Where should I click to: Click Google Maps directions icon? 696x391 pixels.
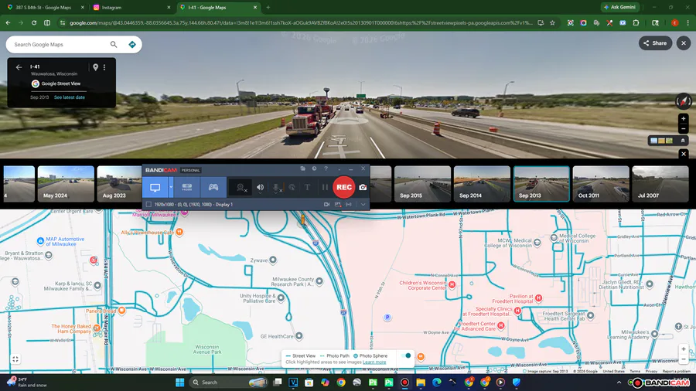point(131,44)
